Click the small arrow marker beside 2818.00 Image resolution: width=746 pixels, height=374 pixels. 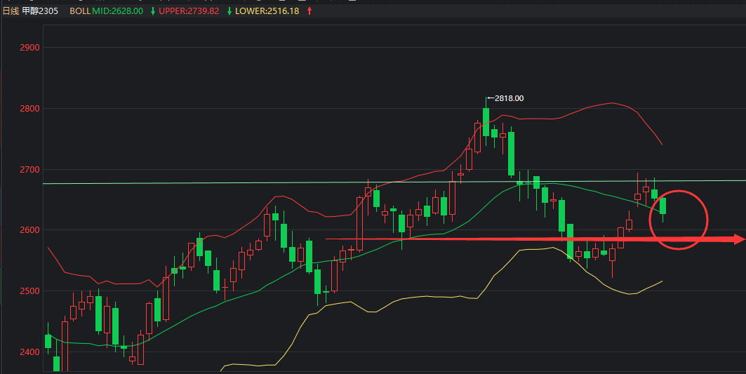click(491, 99)
